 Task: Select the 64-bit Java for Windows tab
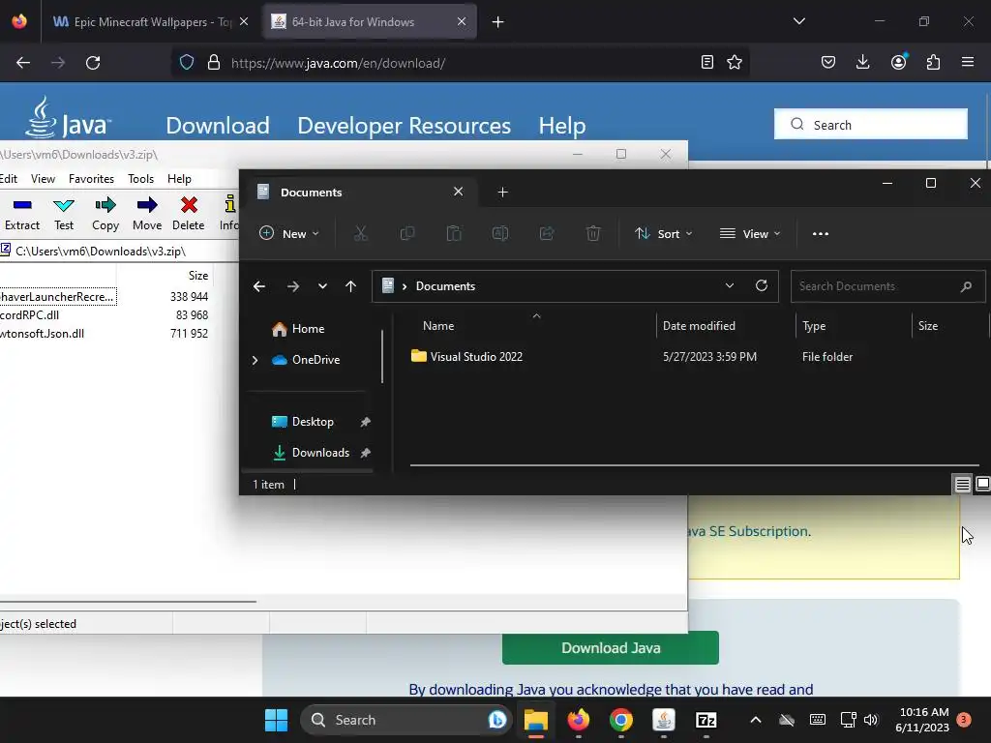pyautogui.click(x=369, y=21)
